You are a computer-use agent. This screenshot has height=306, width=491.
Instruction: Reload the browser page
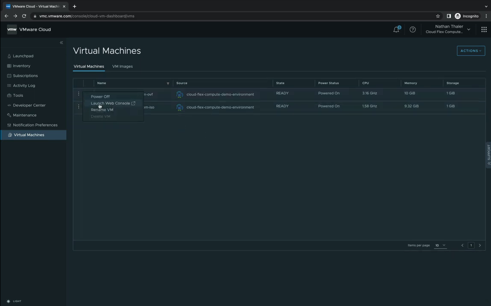(24, 16)
